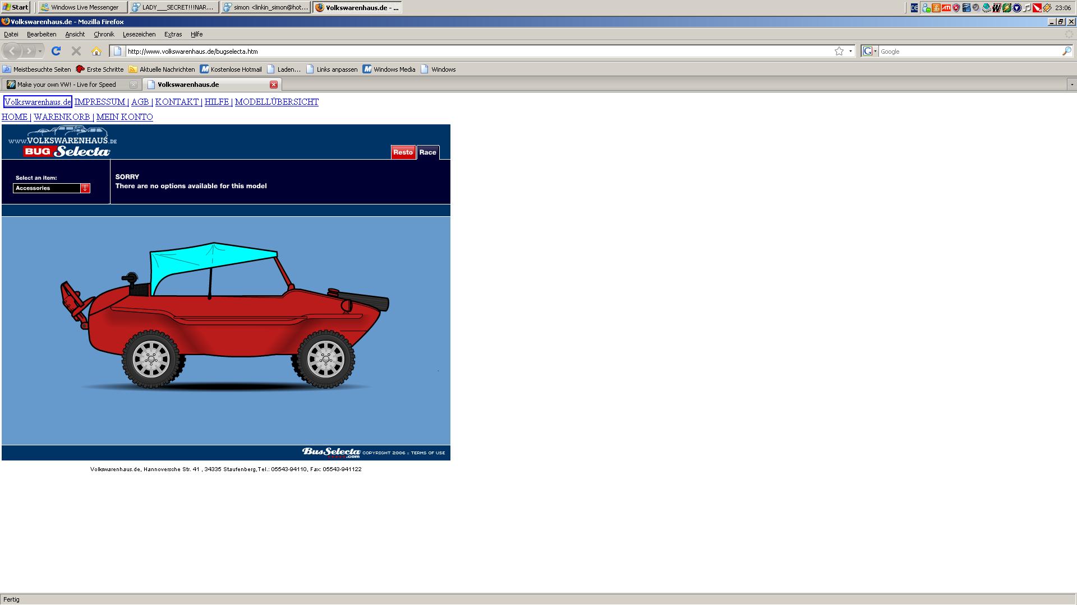Click the stop loading X icon
Image resolution: width=1077 pixels, height=605 pixels.
(x=76, y=51)
